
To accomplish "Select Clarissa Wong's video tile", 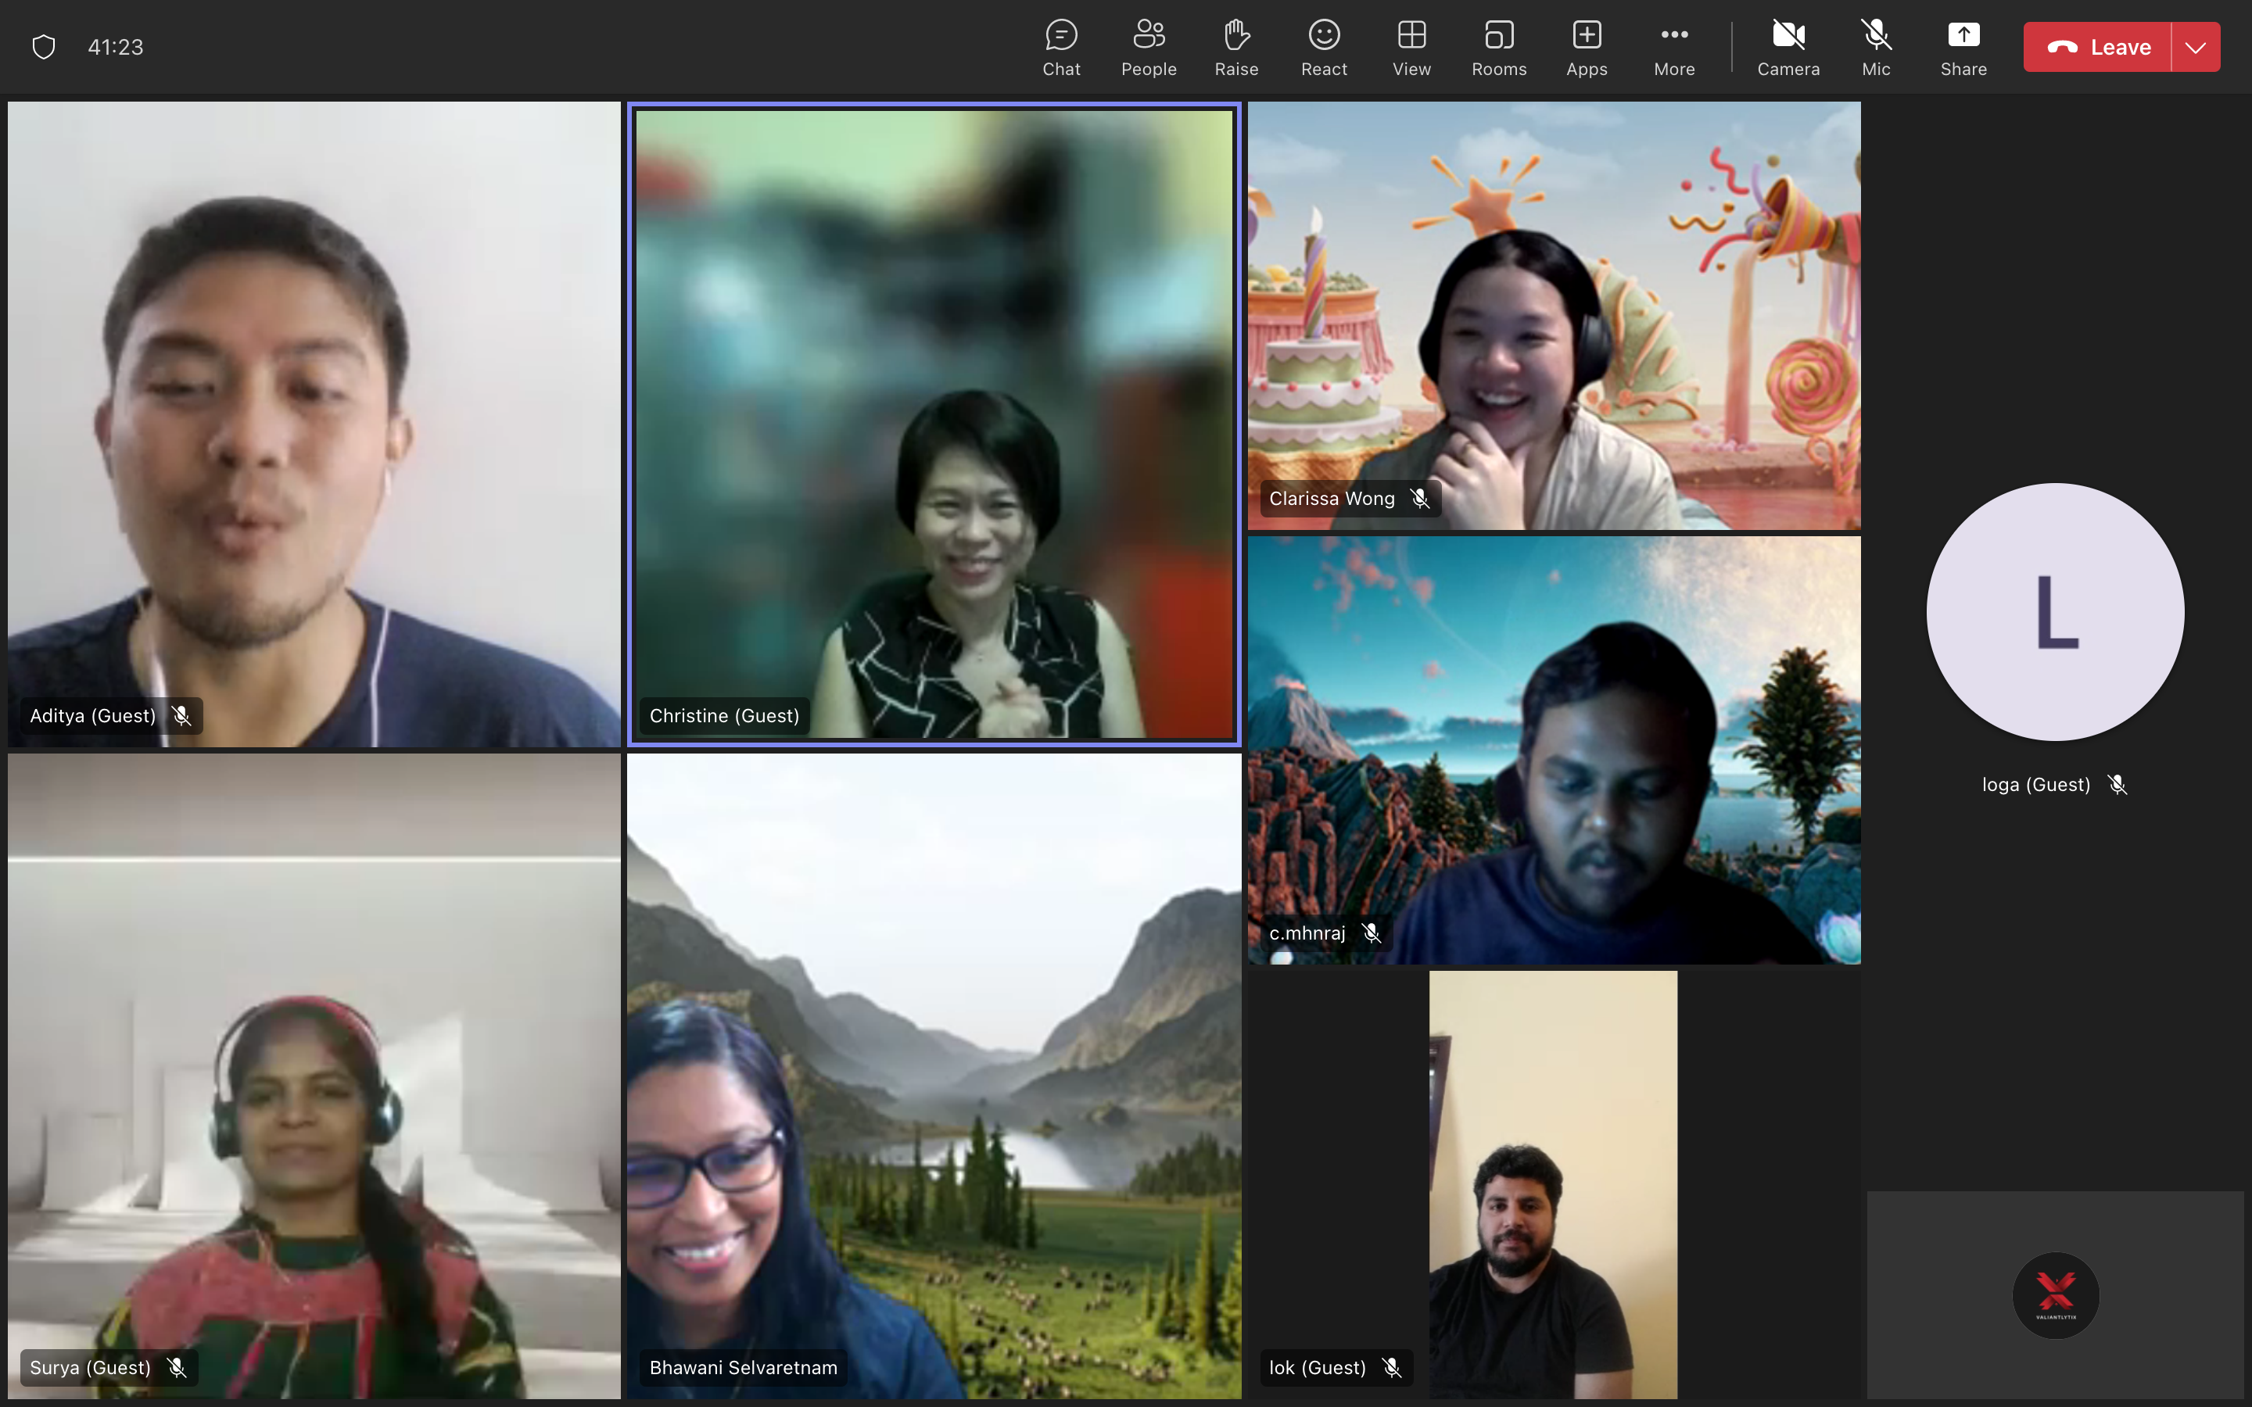I will click(x=1553, y=316).
